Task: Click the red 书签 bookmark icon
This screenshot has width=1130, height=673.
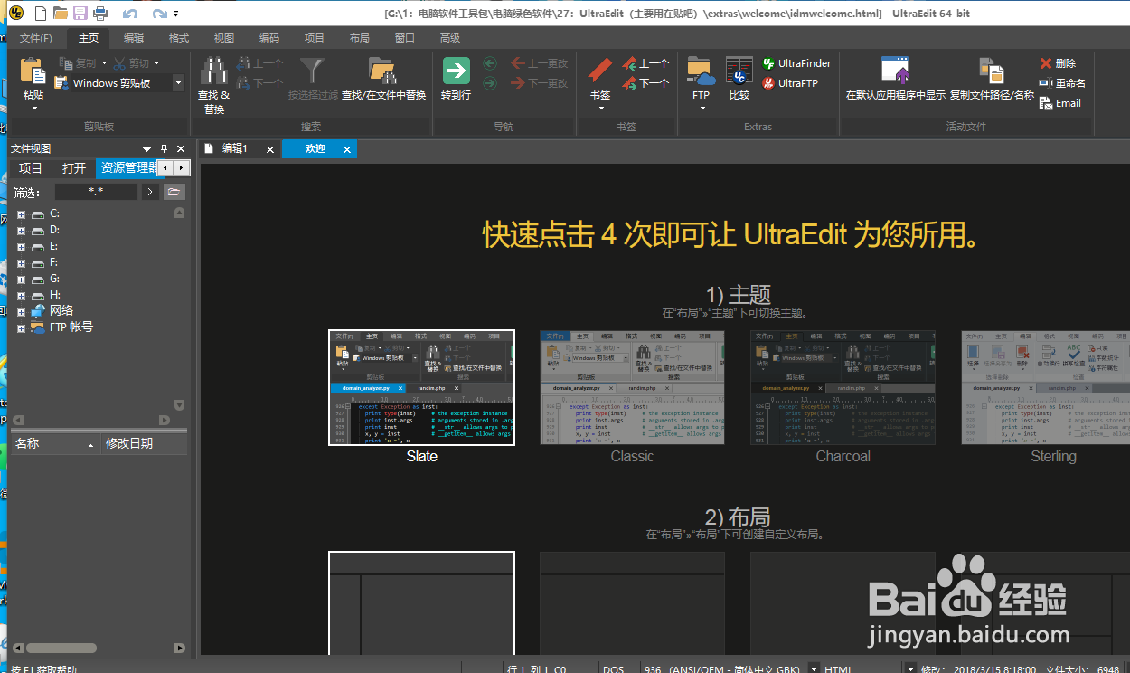Action: pos(600,71)
